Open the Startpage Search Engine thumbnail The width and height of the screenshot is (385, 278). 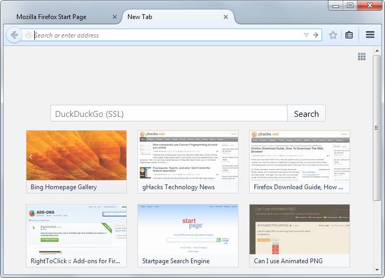[188, 236]
